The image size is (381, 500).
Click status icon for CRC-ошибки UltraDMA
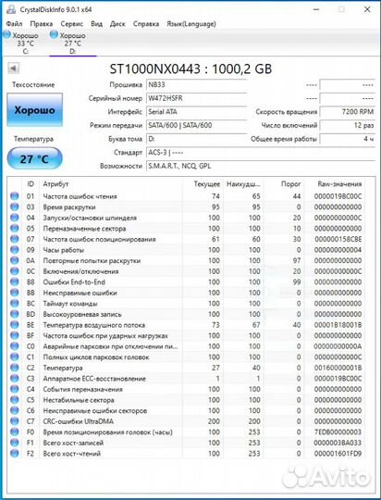15,421
